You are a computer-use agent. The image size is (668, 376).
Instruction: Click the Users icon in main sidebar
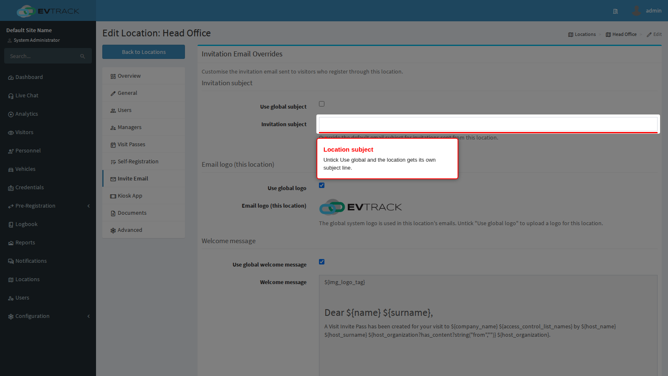point(11,298)
